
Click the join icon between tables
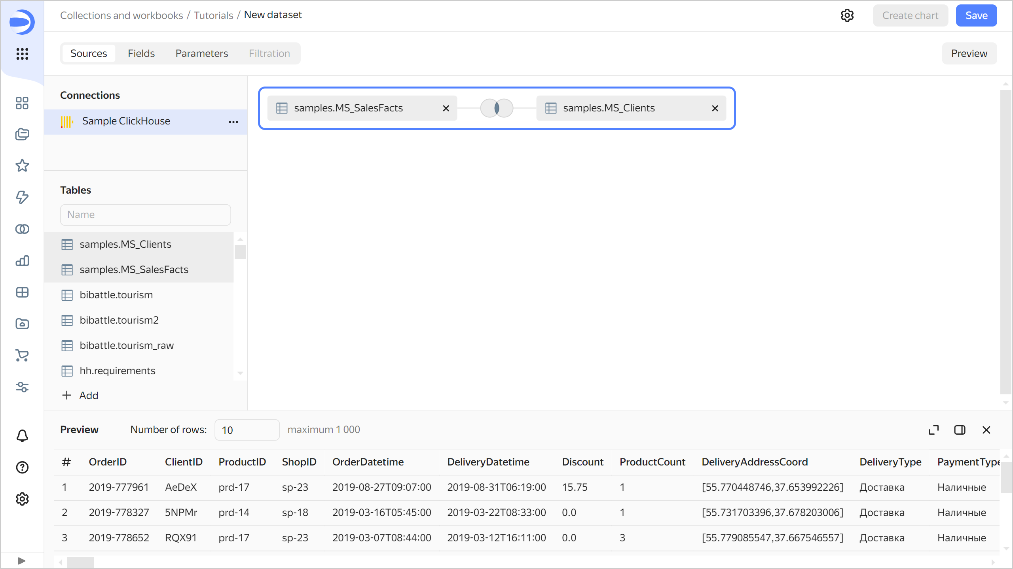pyautogui.click(x=497, y=108)
